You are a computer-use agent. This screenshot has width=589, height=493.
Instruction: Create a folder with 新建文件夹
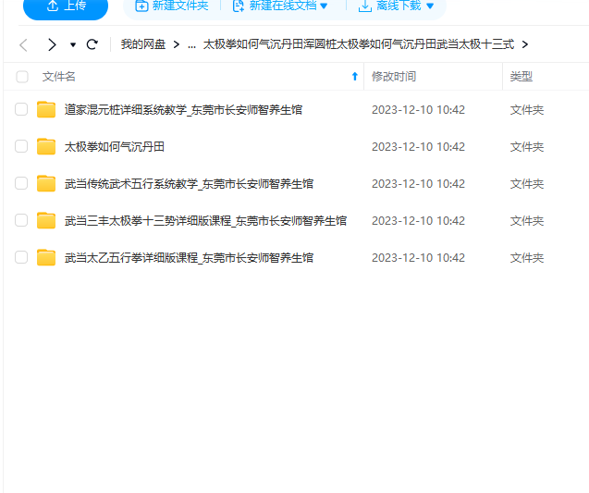click(x=172, y=6)
